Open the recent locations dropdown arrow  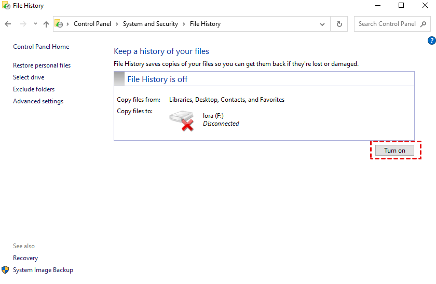point(35,24)
